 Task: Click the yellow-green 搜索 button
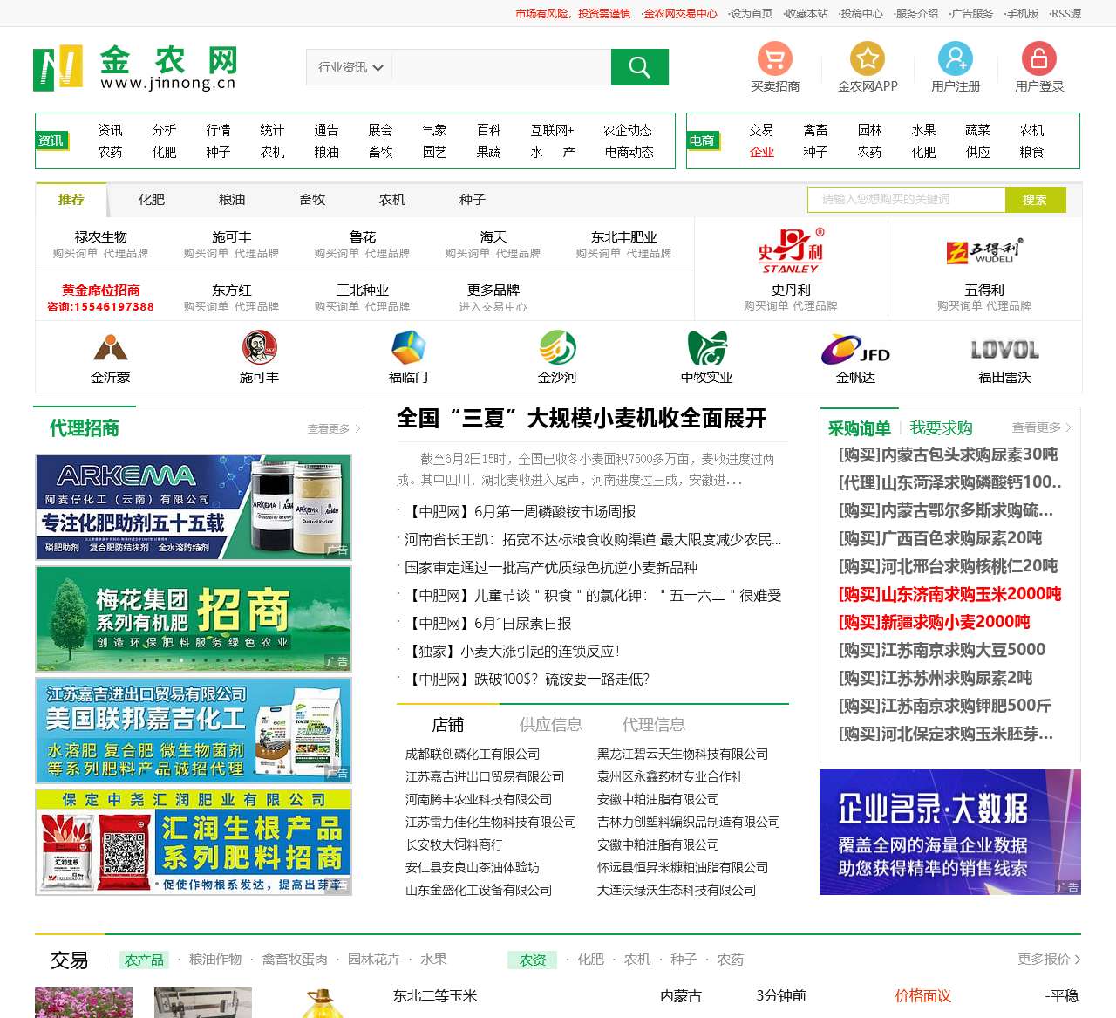(x=1036, y=200)
